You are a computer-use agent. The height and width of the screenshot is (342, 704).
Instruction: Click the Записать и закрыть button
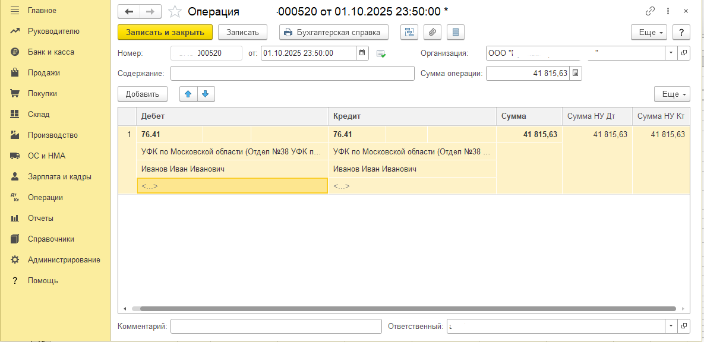(x=165, y=33)
